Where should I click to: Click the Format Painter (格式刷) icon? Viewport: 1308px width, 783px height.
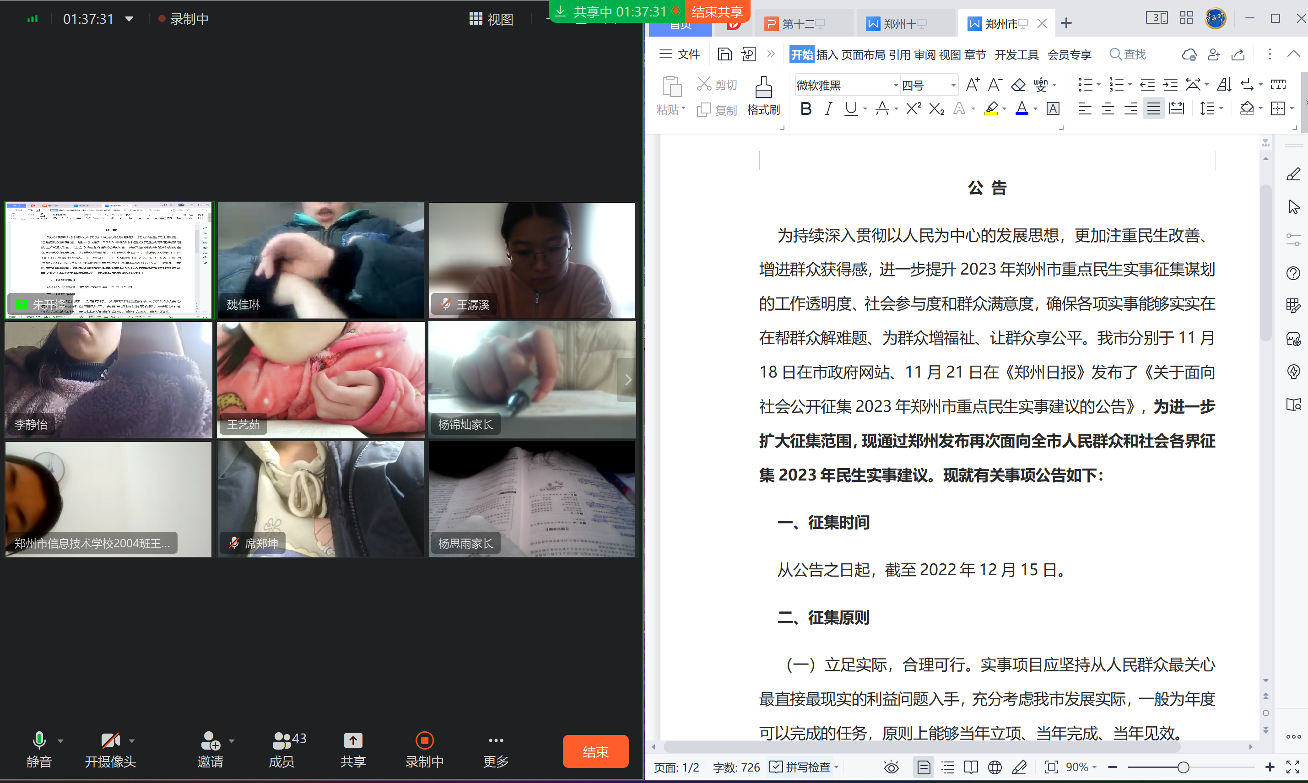[763, 87]
